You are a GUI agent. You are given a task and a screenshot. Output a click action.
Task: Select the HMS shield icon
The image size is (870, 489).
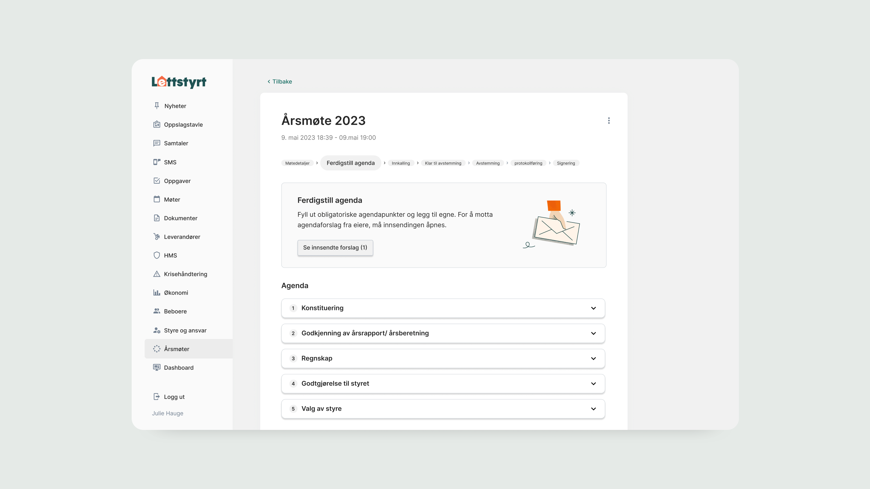tap(157, 255)
